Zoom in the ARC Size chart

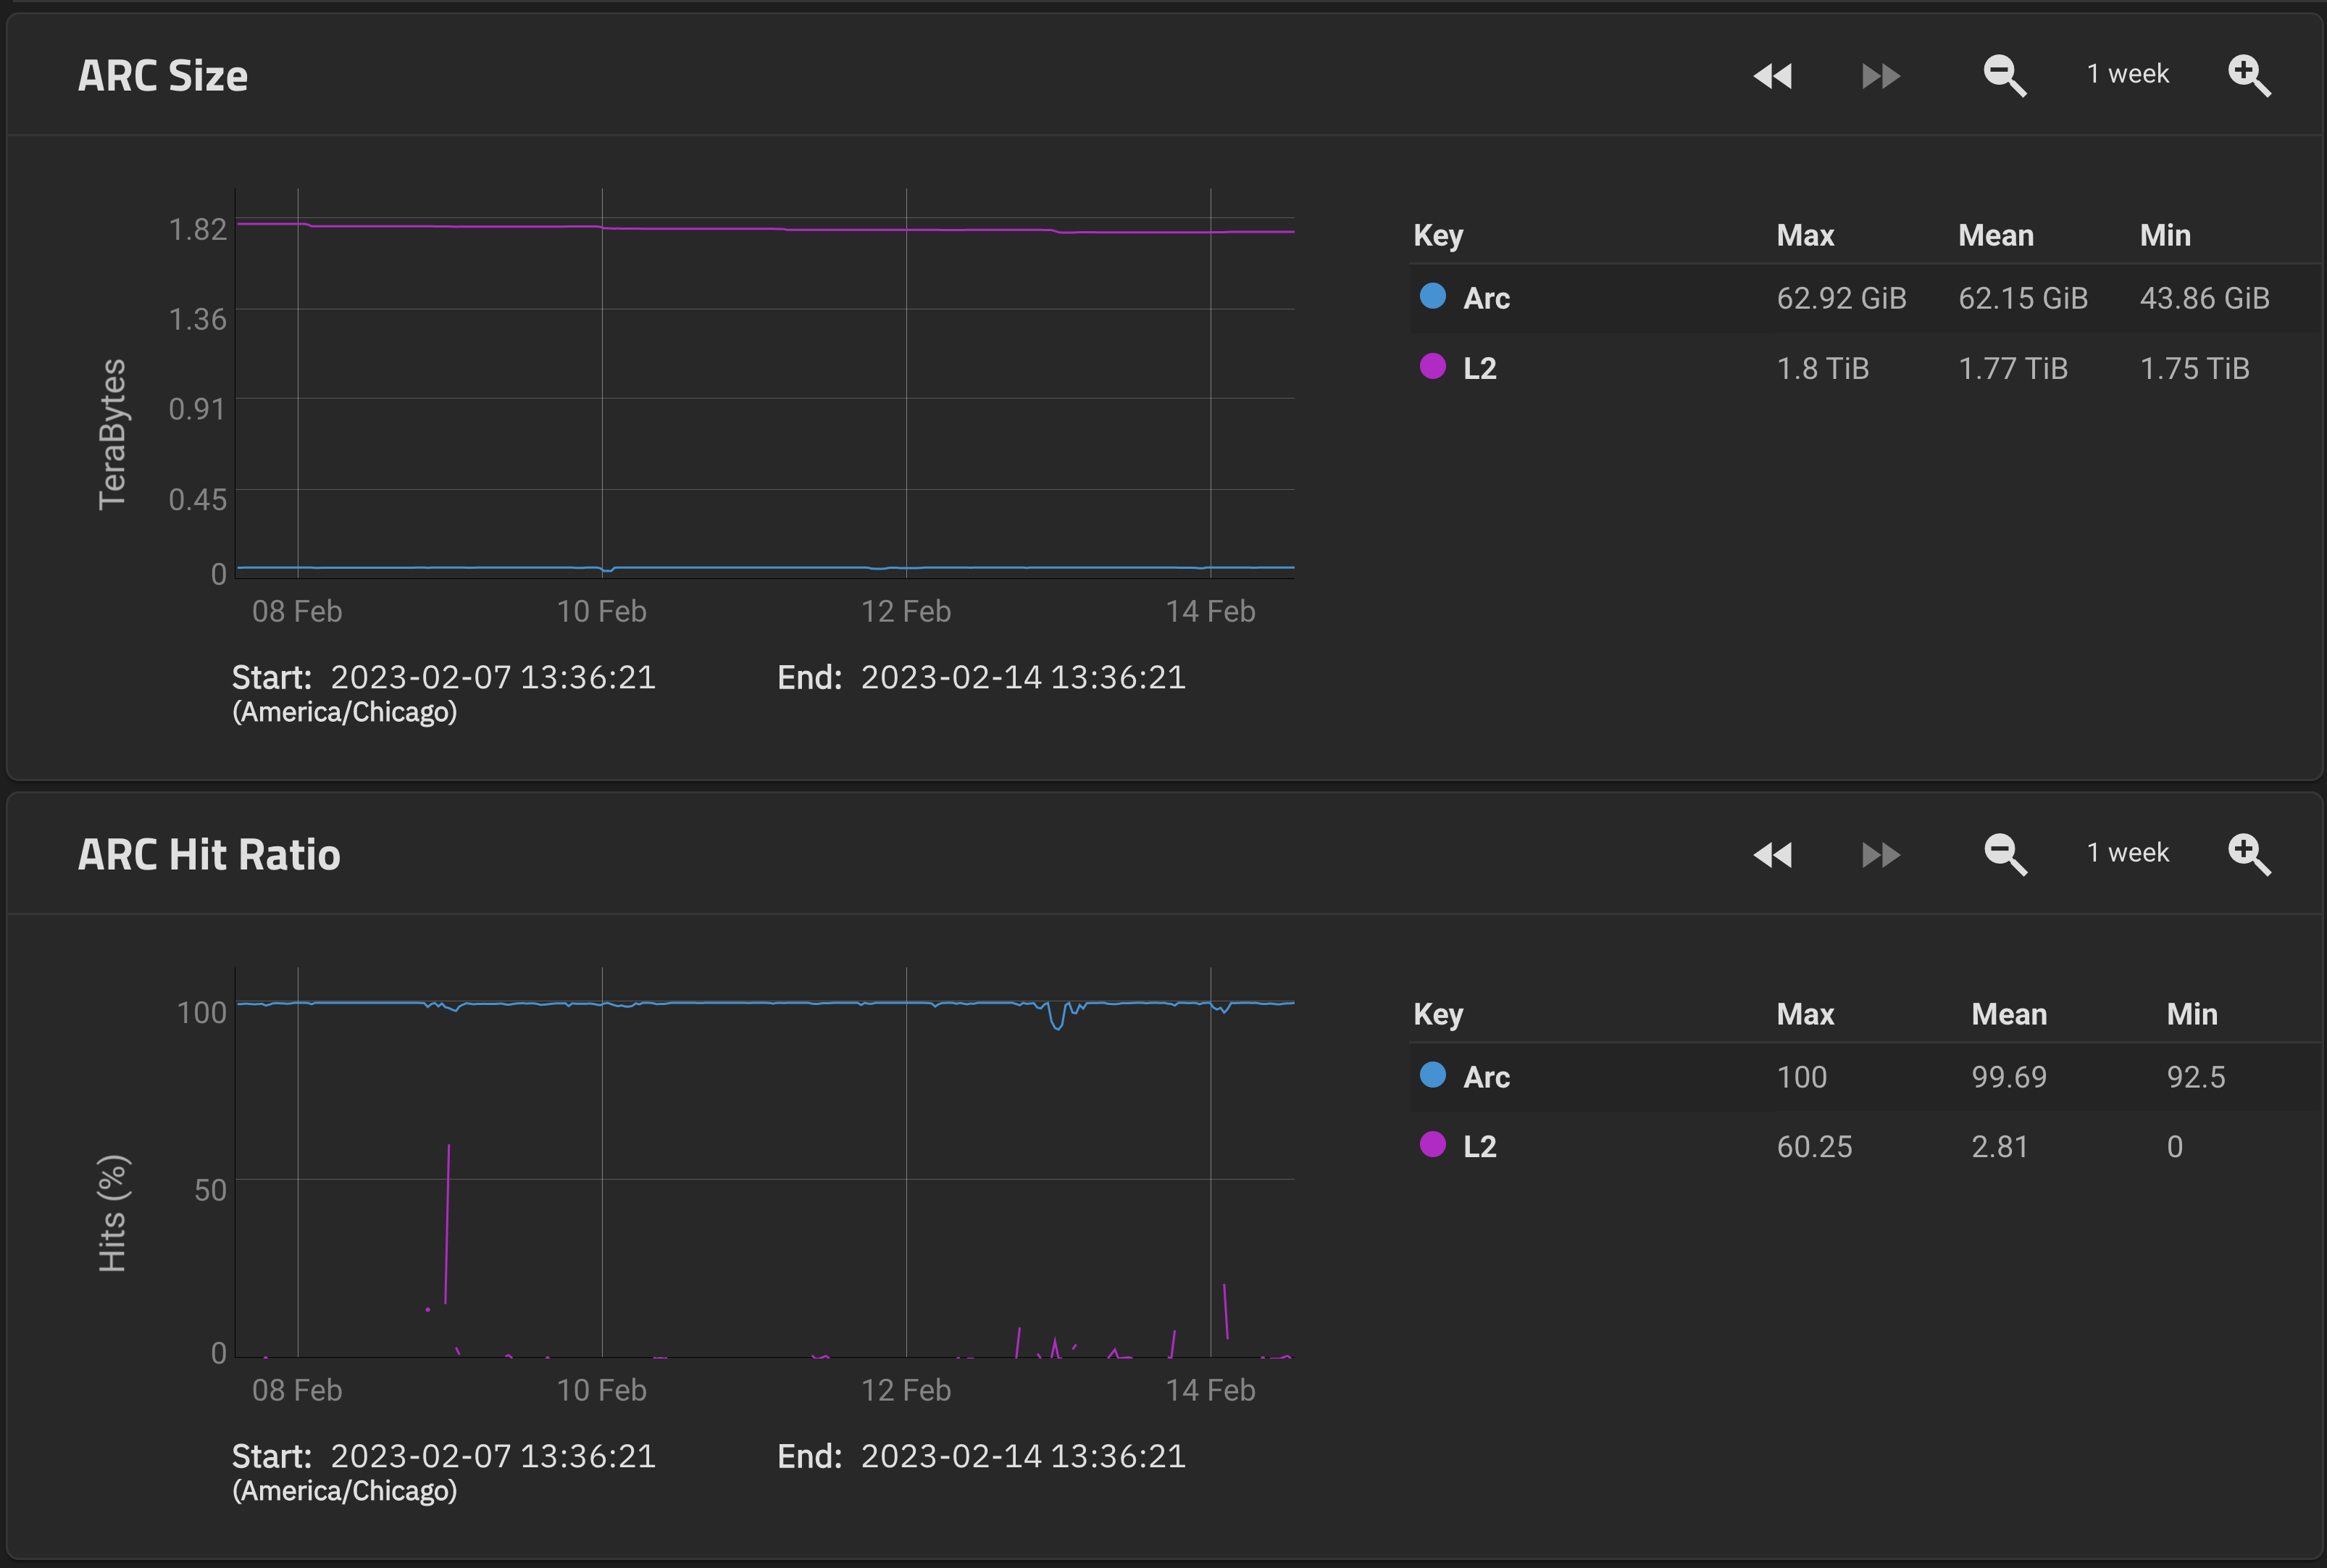pos(2249,76)
